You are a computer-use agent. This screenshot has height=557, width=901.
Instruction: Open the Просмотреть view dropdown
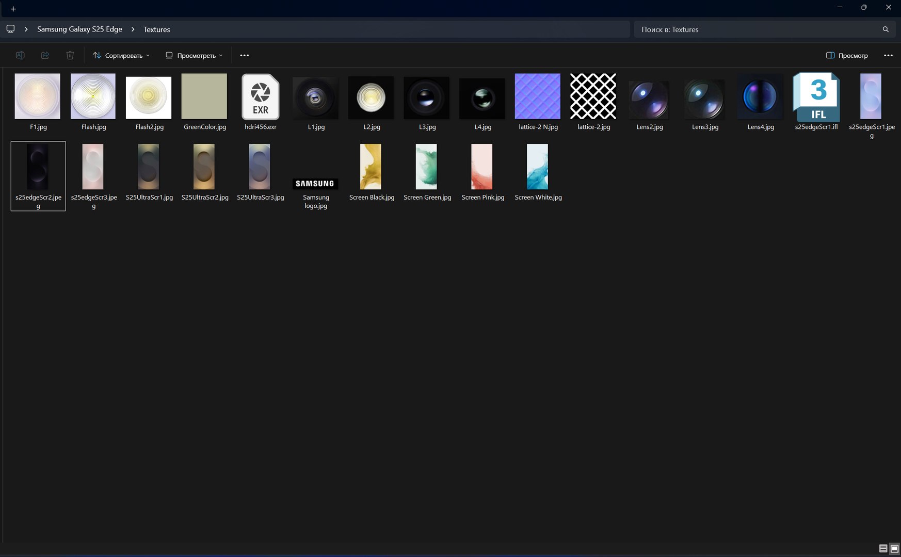(x=194, y=55)
